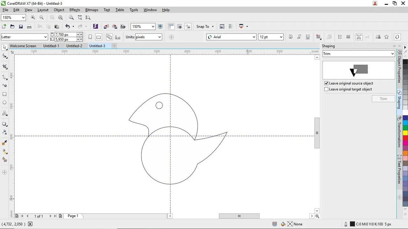Click the Zoom In magnifier

33,18
